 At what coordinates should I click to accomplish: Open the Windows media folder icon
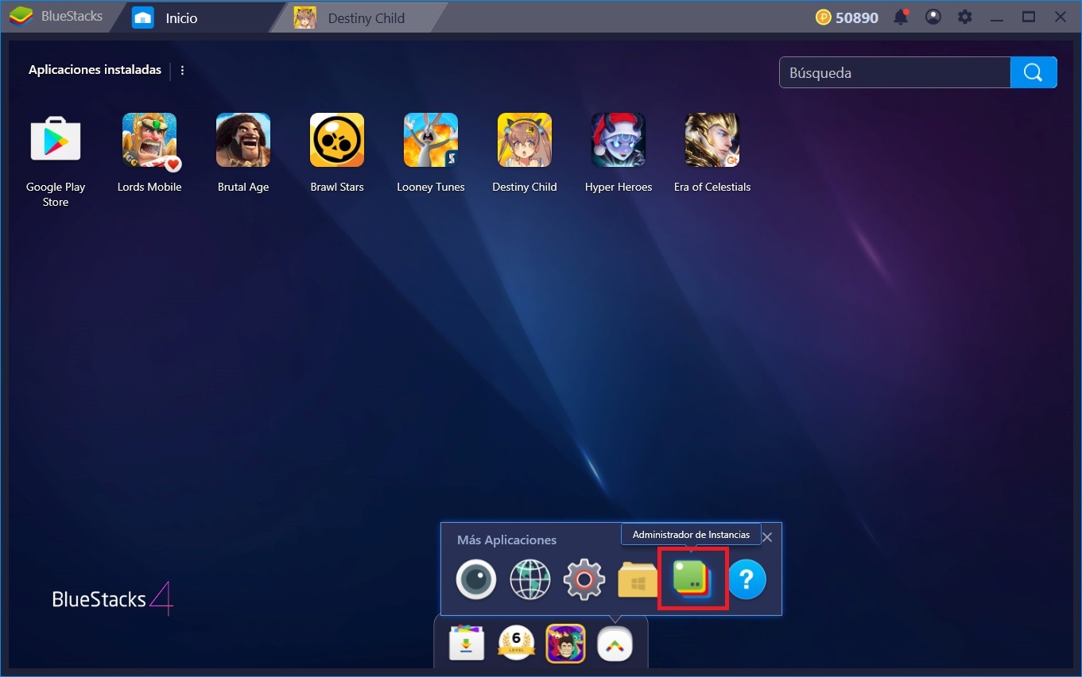click(638, 581)
